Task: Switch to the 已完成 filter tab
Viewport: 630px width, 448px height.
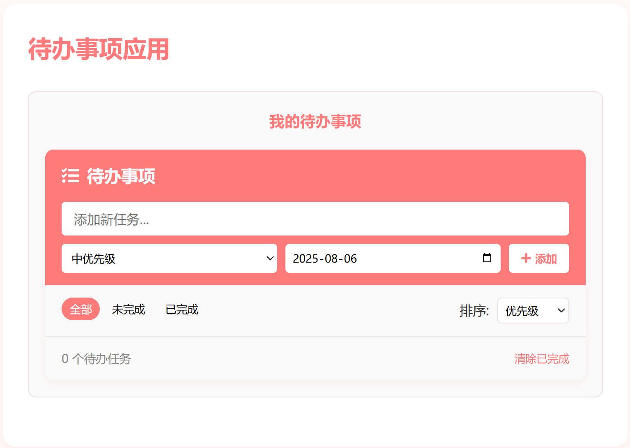Action: point(182,309)
